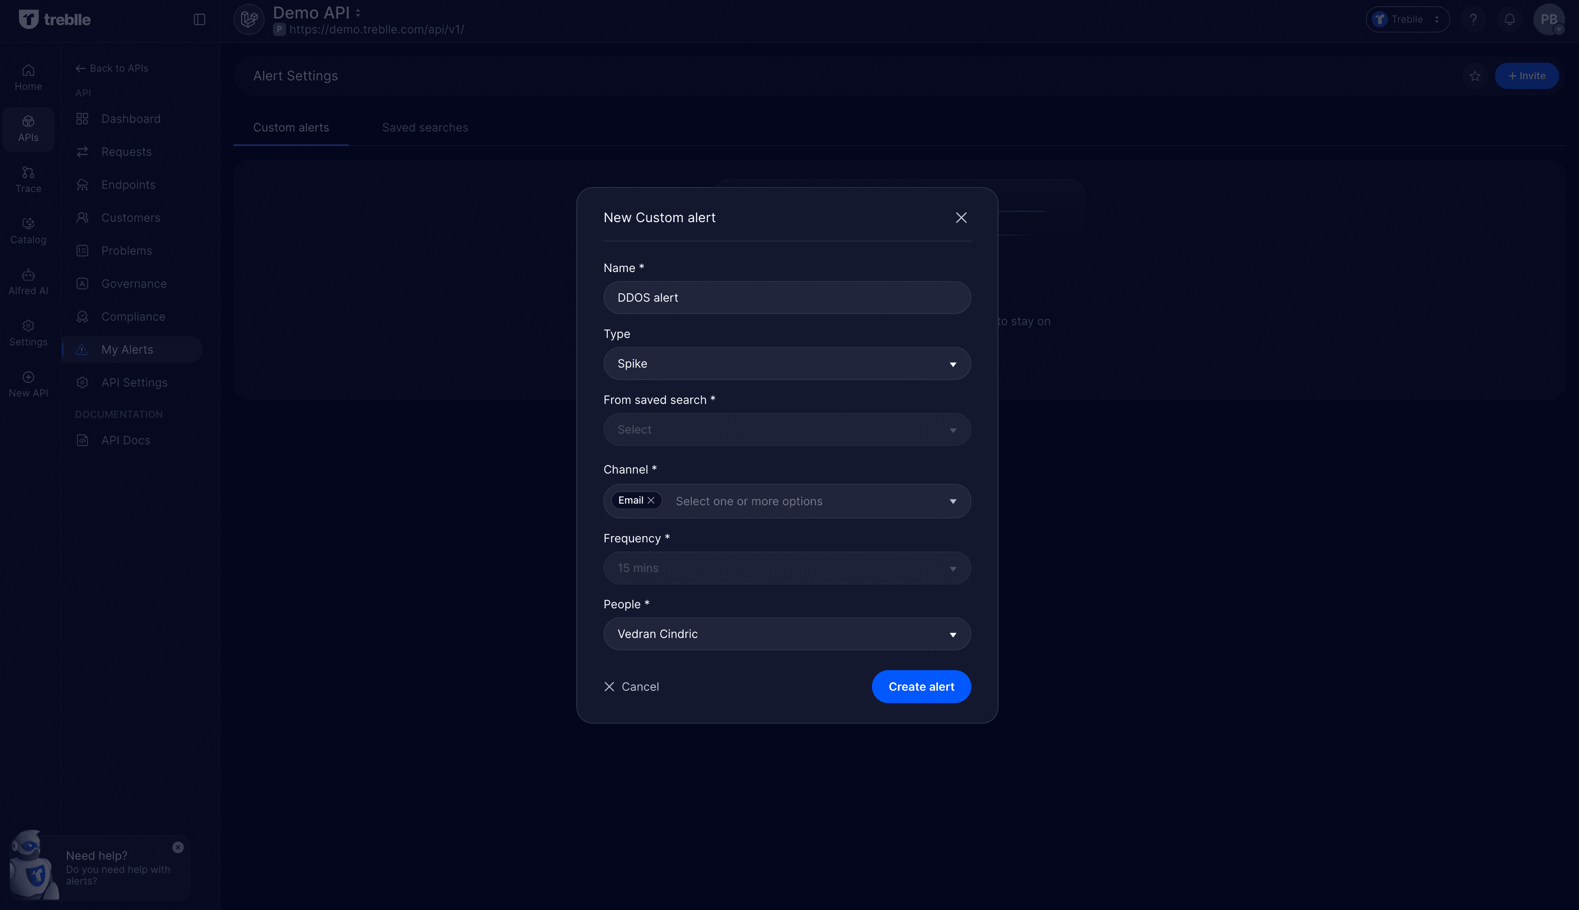This screenshot has height=910, width=1579.
Task: Open the help question mark
Action: coord(1473,19)
